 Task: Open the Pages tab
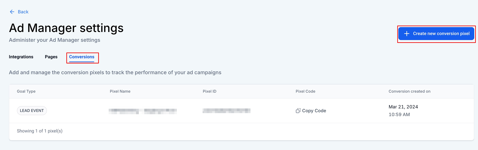coord(51,57)
